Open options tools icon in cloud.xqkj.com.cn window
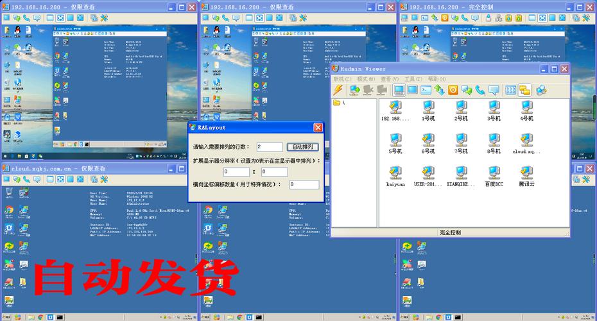Viewport: 597px width, 321px height. (x=104, y=179)
